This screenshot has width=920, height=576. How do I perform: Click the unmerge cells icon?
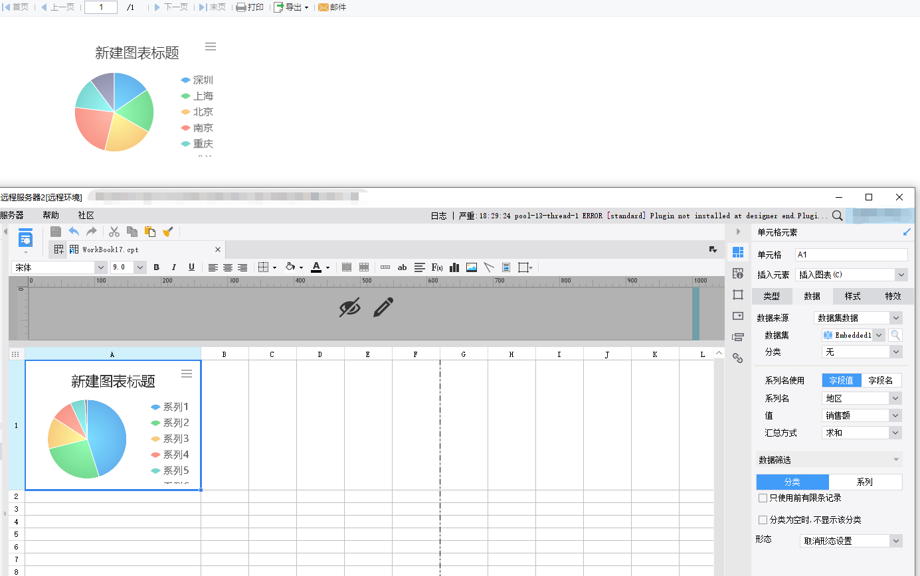click(x=364, y=267)
